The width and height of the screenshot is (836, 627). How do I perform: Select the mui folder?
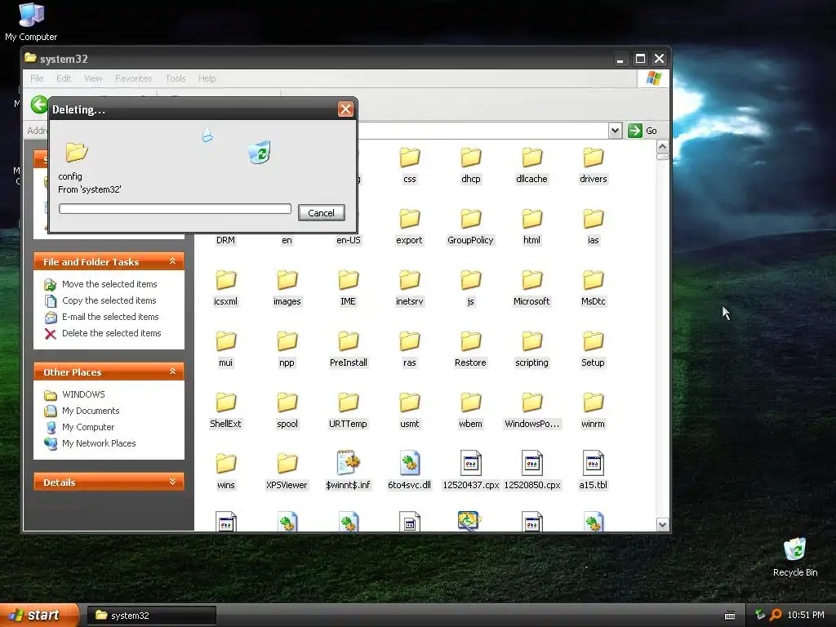[225, 349]
